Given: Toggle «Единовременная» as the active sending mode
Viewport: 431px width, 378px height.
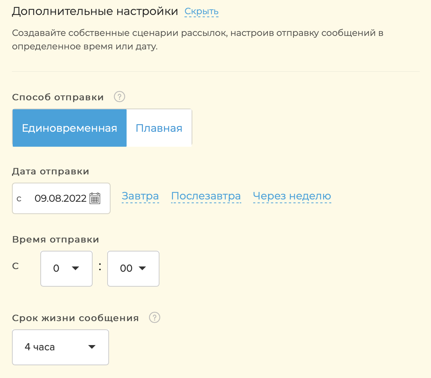Looking at the screenshot, I should tap(69, 128).
